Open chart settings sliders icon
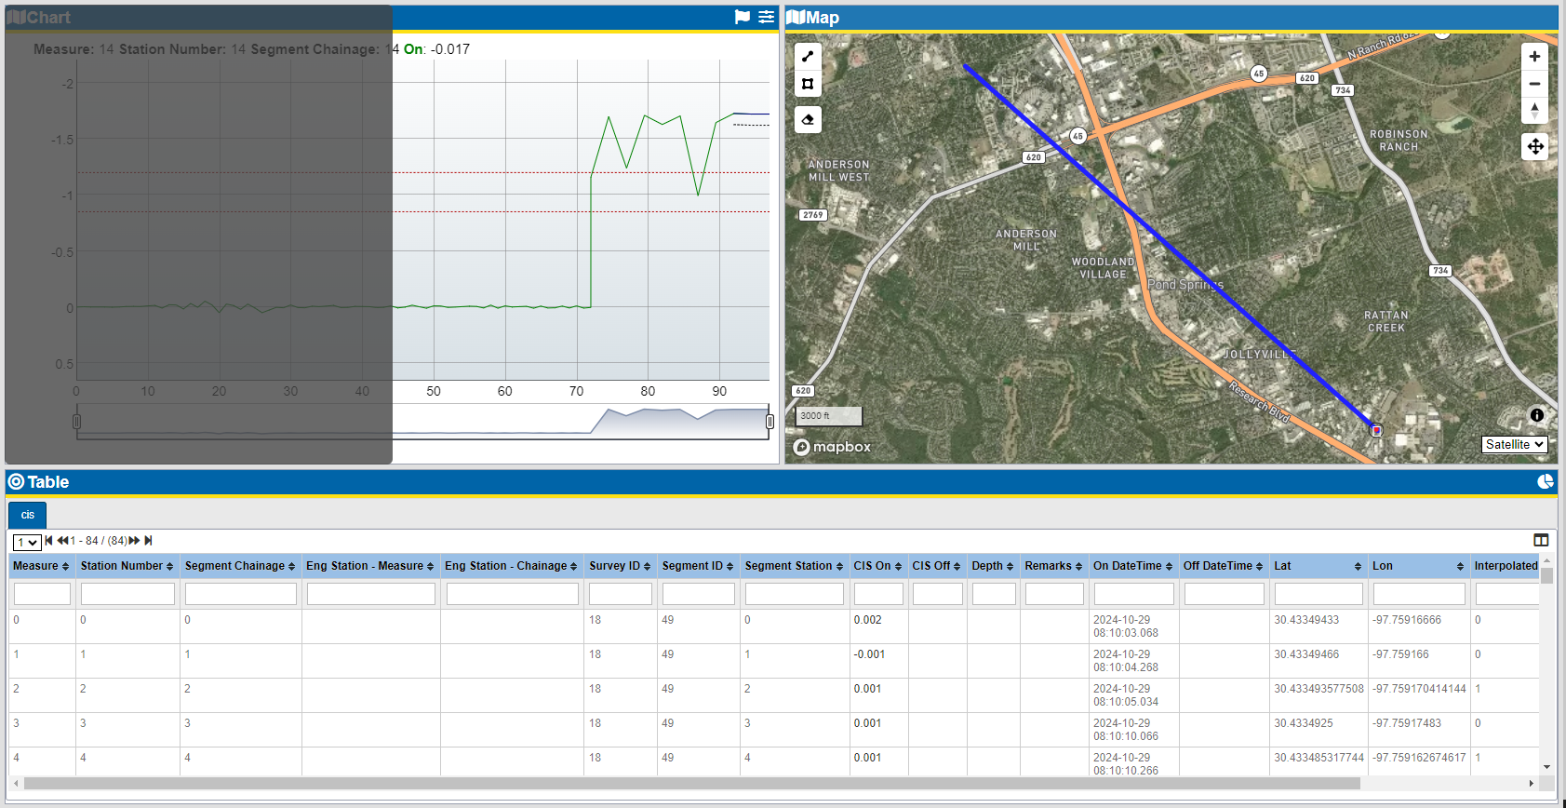The image size is (1566, 808). (766, 17)
